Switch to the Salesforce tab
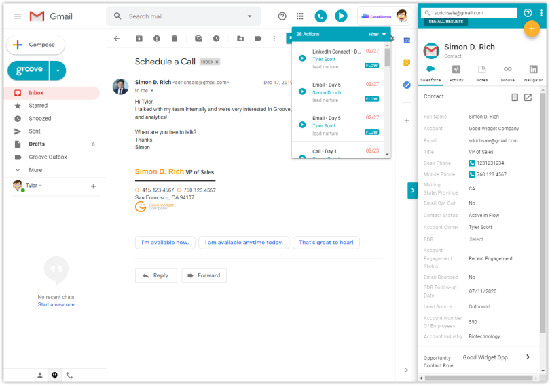The image size is (550, 385). click(430, 73)
